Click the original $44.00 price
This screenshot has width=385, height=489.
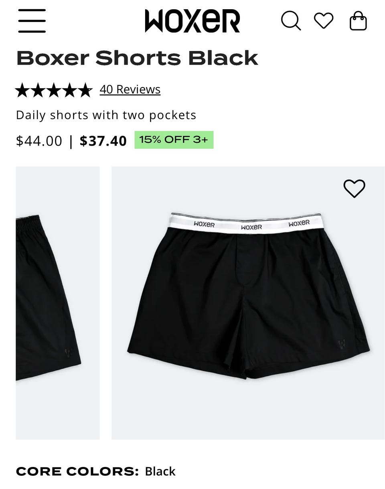[39, 141]
